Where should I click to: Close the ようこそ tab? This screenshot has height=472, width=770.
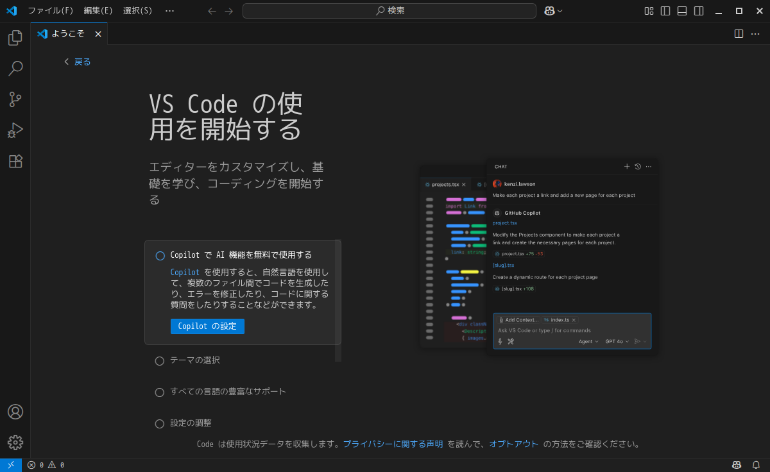(x=98, y=34)
